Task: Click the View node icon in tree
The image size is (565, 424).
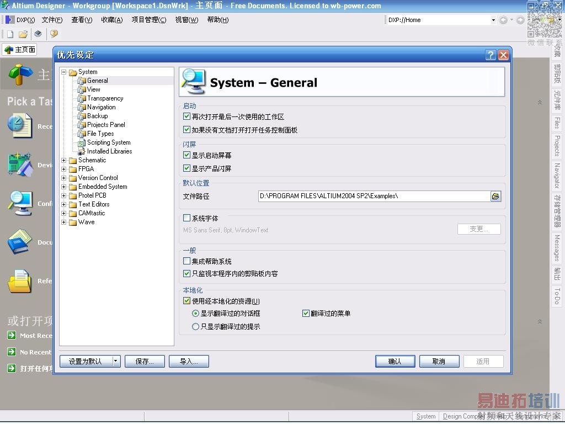Action: click(82, 89)
